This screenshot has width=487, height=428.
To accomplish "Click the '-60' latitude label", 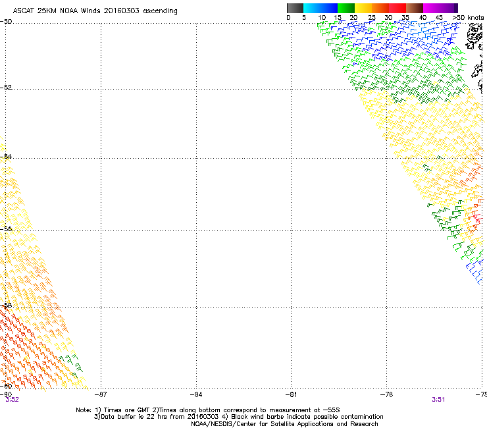I will pos(6,386).
